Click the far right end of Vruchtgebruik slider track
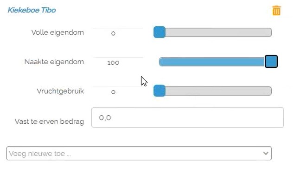 coord(270,91)
